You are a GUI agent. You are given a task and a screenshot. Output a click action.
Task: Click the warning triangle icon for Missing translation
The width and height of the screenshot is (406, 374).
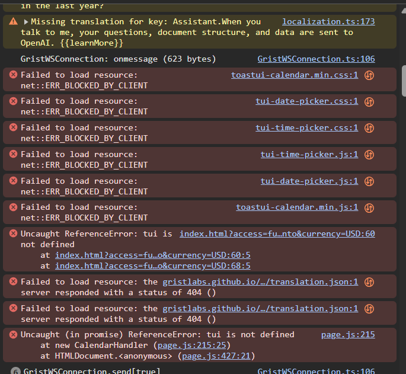coord(13,21)
